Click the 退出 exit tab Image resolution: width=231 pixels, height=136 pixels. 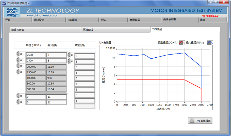pos(209,20)
